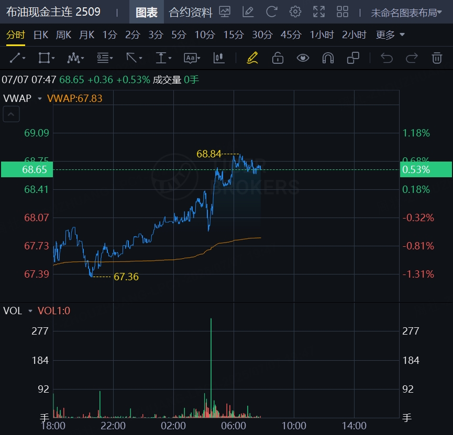
Task: Open chart settings gear icon
Action: (x=295, y=12)
